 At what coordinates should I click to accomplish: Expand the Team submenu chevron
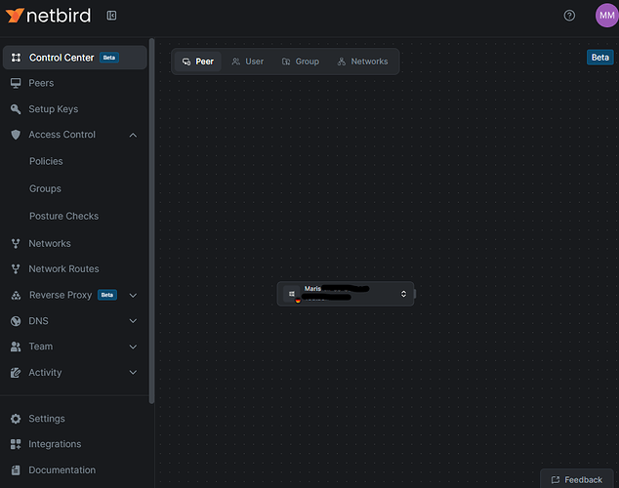tap(133, 346)
